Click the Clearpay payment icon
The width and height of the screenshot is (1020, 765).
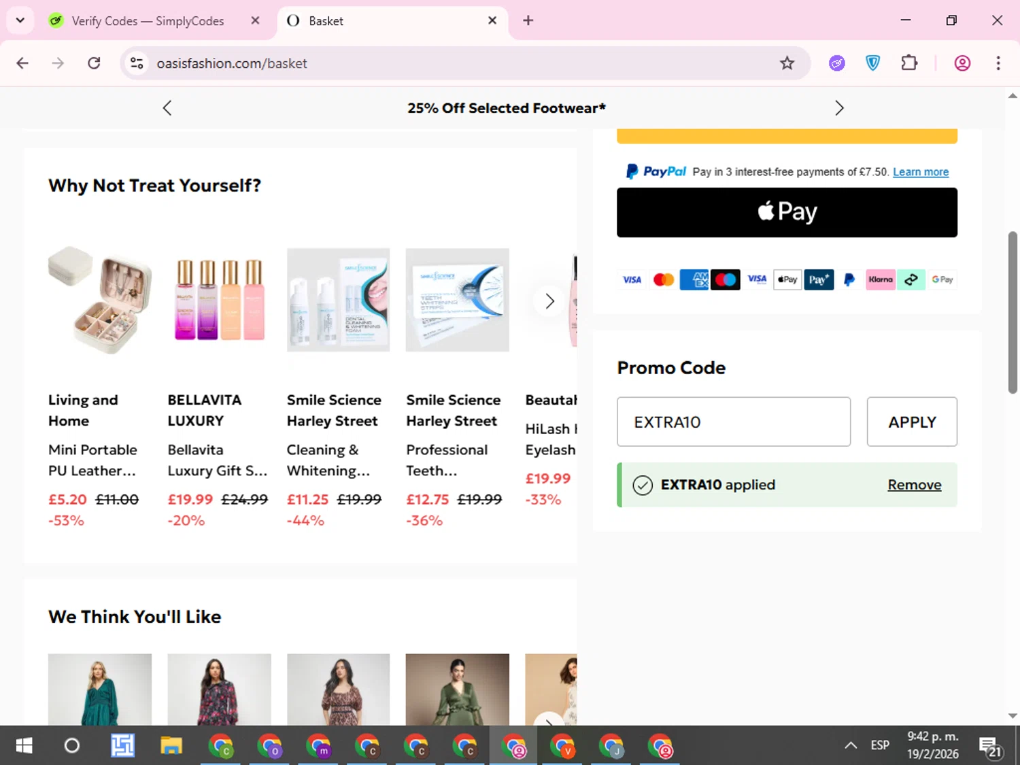(911, 279)
